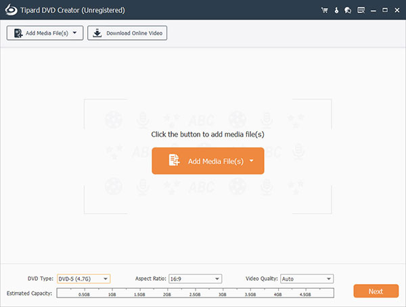Click the download arrow icon in toolbar
Screen dimensions: 406x307
(x=97, y=32)
